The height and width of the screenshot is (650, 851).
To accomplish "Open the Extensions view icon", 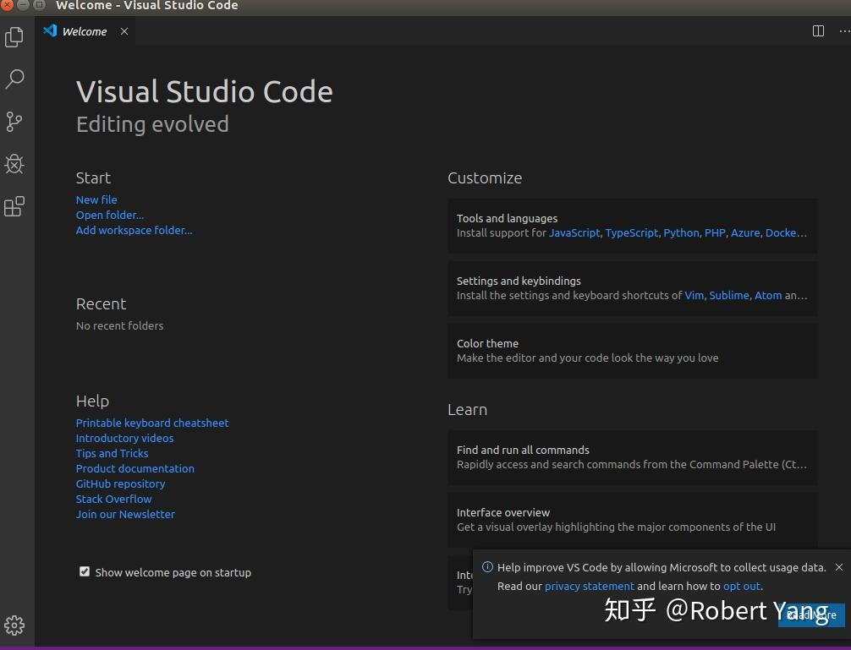I will coord(14,206).
